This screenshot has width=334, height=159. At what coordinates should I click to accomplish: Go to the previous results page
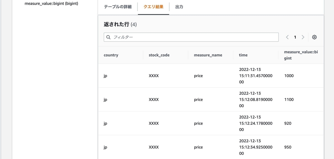click(x=287, y=37)
